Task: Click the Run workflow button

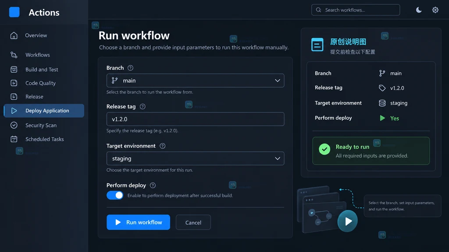Action: (x=138, y=222)
